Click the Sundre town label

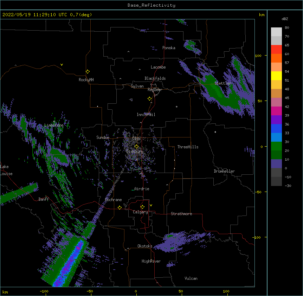click(103, 137)
